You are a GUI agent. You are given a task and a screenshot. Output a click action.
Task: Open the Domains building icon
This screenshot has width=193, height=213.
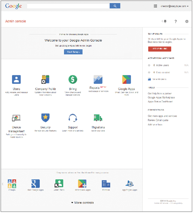106,184
